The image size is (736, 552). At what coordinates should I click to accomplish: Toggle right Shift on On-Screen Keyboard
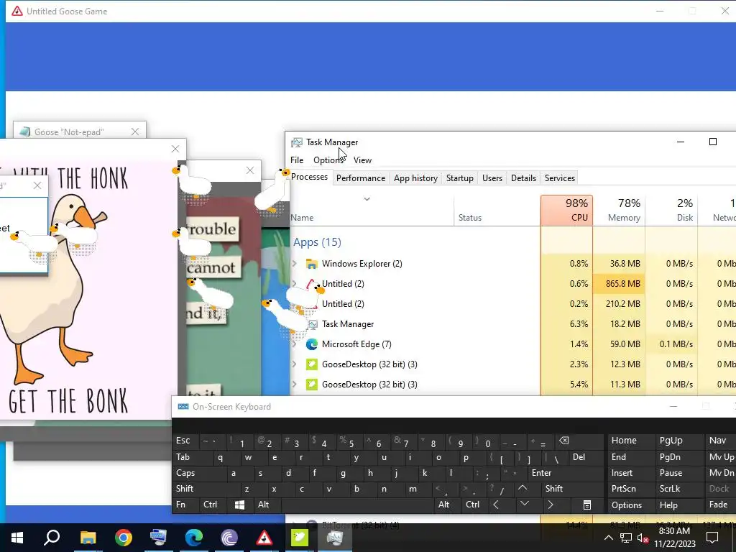[554, 489]
